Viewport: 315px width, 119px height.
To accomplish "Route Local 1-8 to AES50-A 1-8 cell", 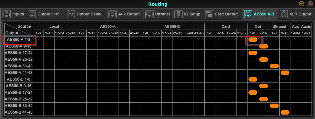I will (38, 40).
